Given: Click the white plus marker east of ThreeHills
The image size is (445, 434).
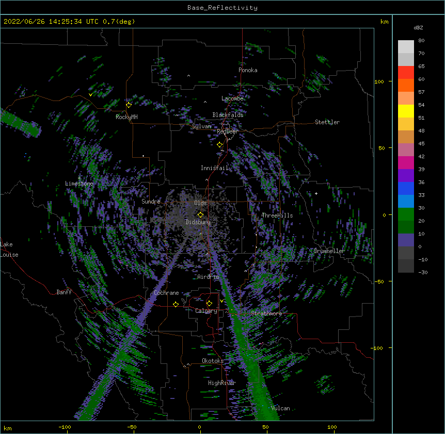Looking at the screenshot, I should point(316,193).
